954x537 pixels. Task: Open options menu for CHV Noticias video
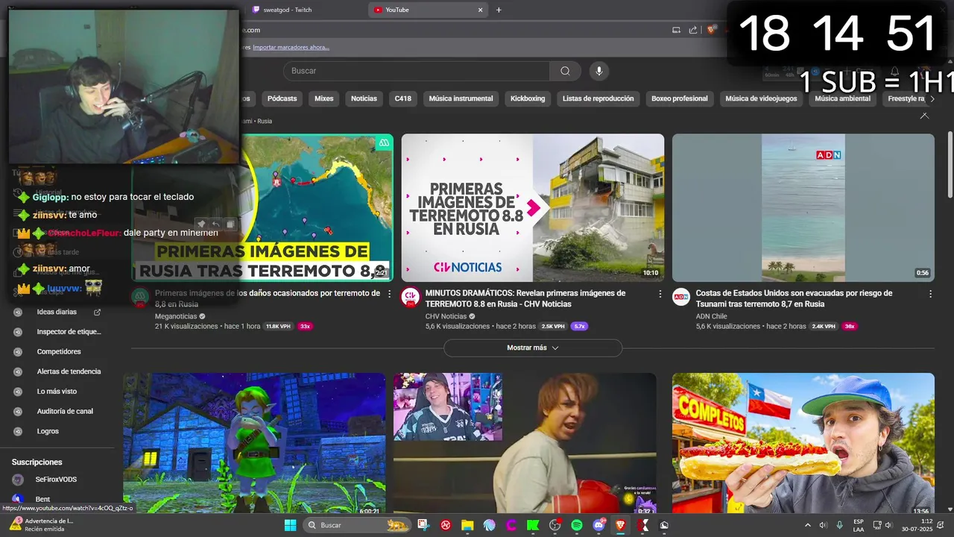660,294
